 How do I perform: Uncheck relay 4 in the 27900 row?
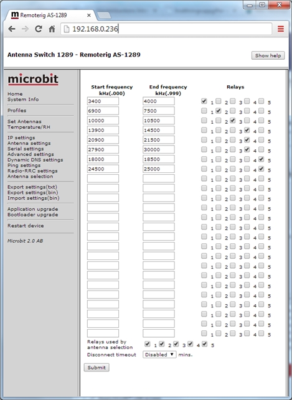[247, 149]
